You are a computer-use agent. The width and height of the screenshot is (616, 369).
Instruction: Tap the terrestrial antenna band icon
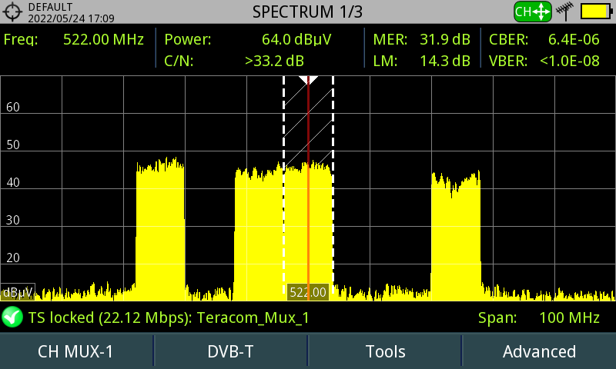click(565, 12)
